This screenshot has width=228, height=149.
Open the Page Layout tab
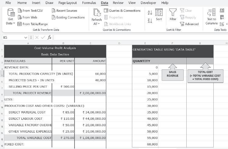[x=67, y=3]
